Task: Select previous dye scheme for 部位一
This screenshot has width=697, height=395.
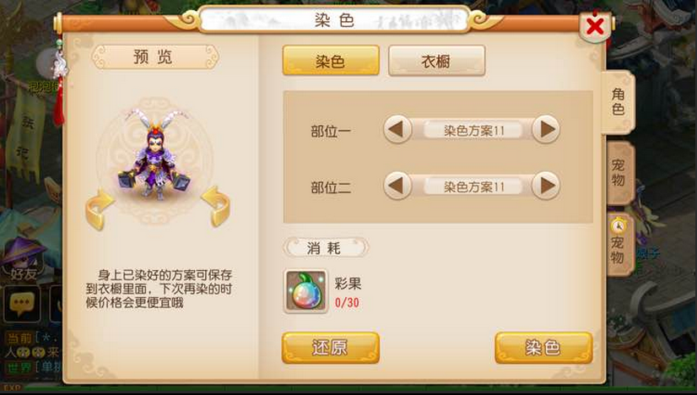Action: (397, 129)
